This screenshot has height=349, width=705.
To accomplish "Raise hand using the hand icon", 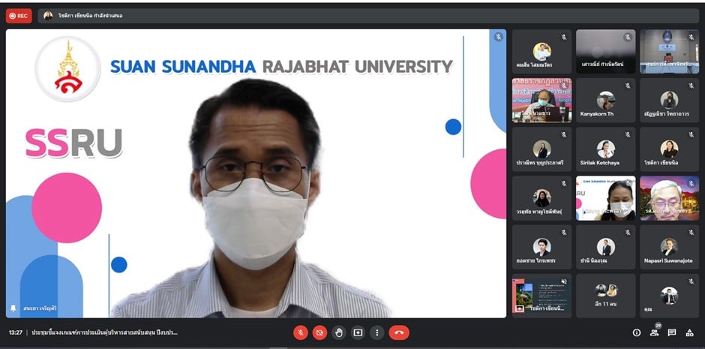I will point(339,332).
